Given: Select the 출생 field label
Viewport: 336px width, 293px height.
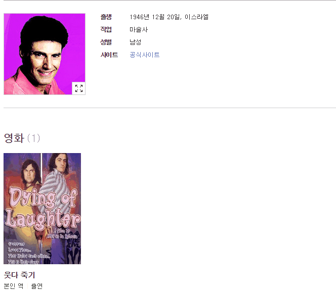Looking at the screenshot, I should [x=106, y=17].
